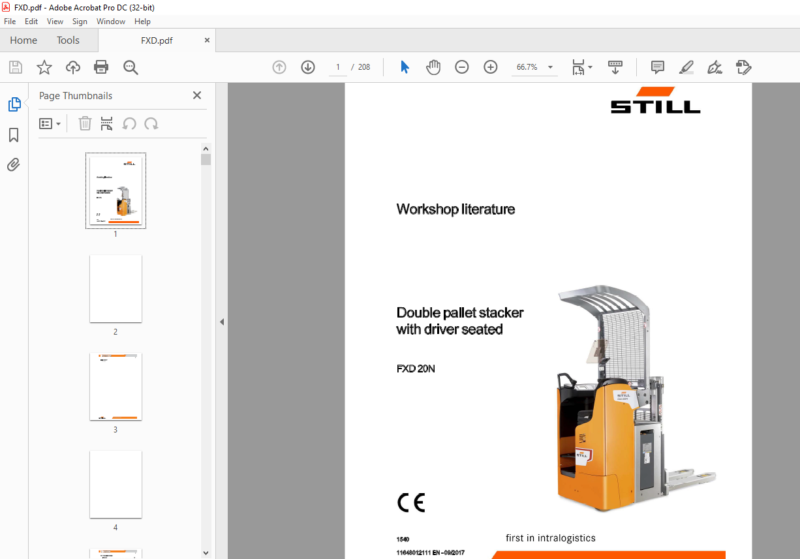
Task: Click the page number input field
Action: (338, 67)
